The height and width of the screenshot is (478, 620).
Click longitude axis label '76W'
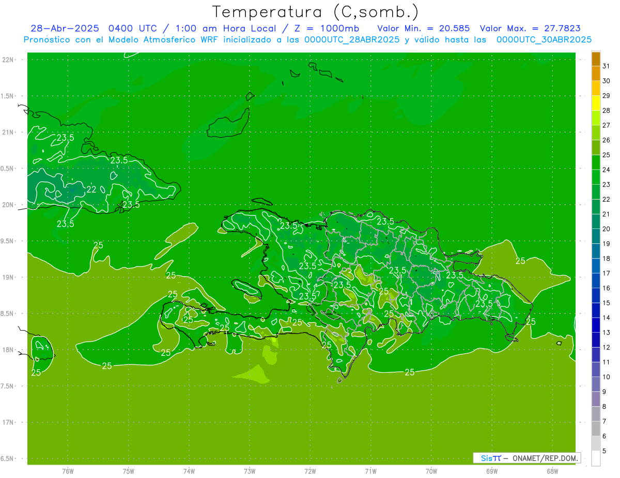68,471
